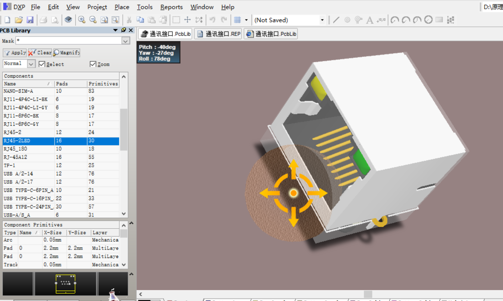Select the TF-1 component row
The image size is (503, 301).
(61, 165)
